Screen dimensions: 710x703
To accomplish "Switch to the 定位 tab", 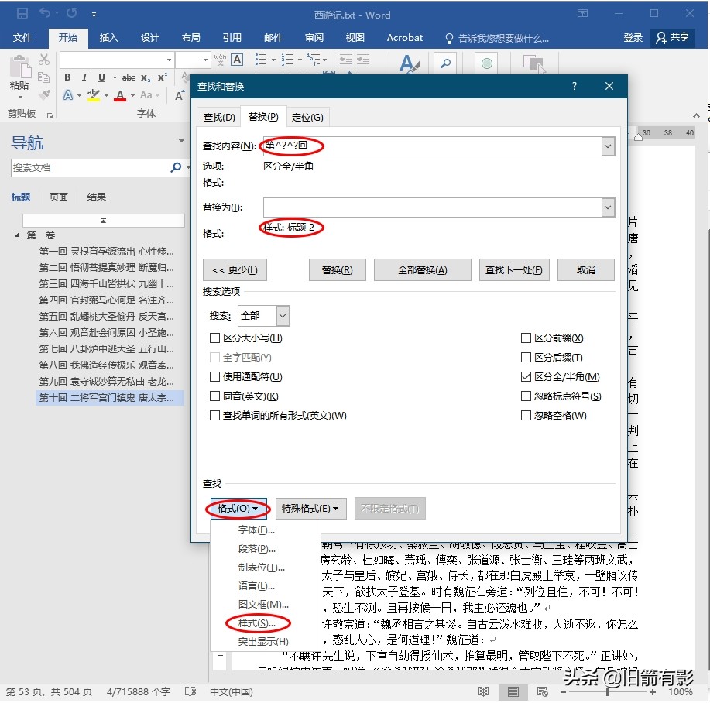I will click(x=307, y=117).
